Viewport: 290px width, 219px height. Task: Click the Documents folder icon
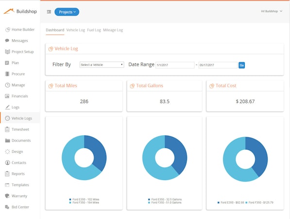coord(7,141)
